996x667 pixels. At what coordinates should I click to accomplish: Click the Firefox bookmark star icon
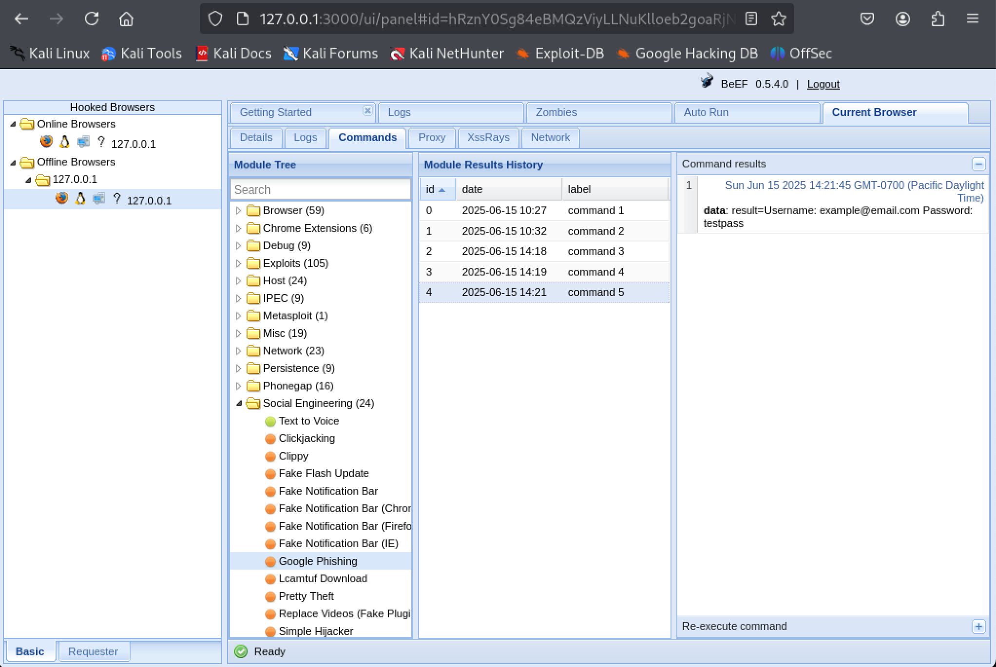coord(779,19)
